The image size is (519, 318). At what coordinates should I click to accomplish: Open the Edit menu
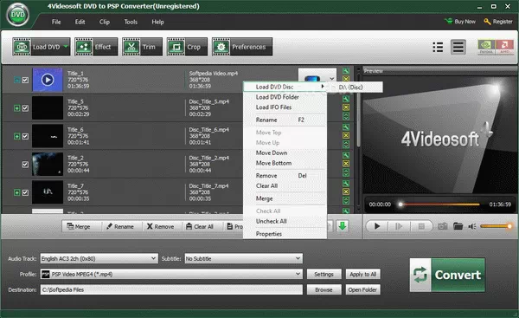[80, 22]
